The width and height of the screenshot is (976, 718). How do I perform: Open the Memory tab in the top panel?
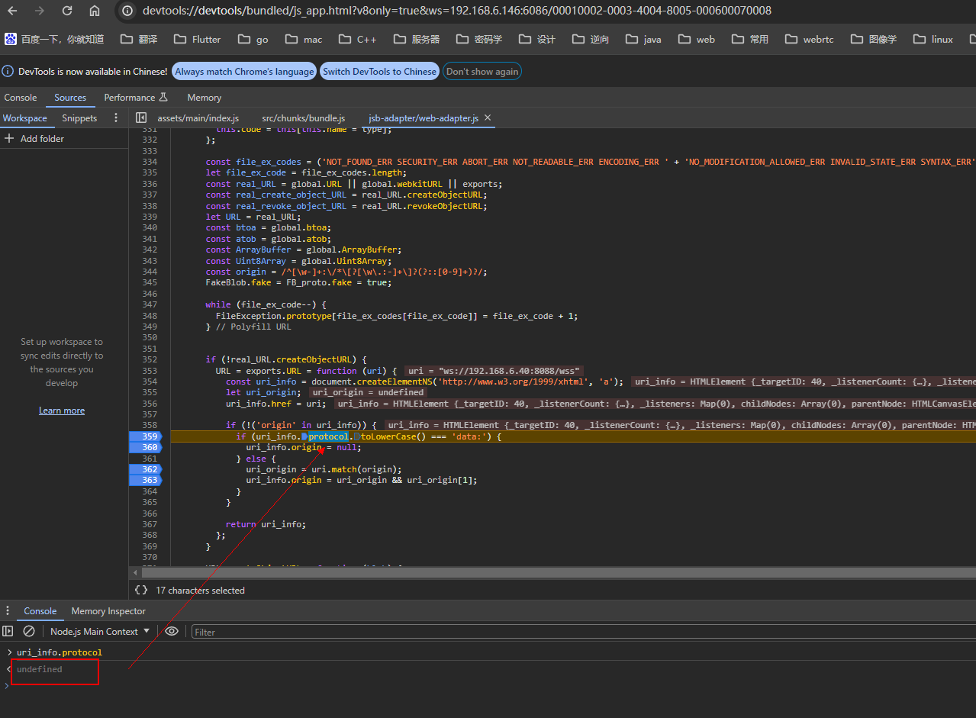tap(204, 98)
